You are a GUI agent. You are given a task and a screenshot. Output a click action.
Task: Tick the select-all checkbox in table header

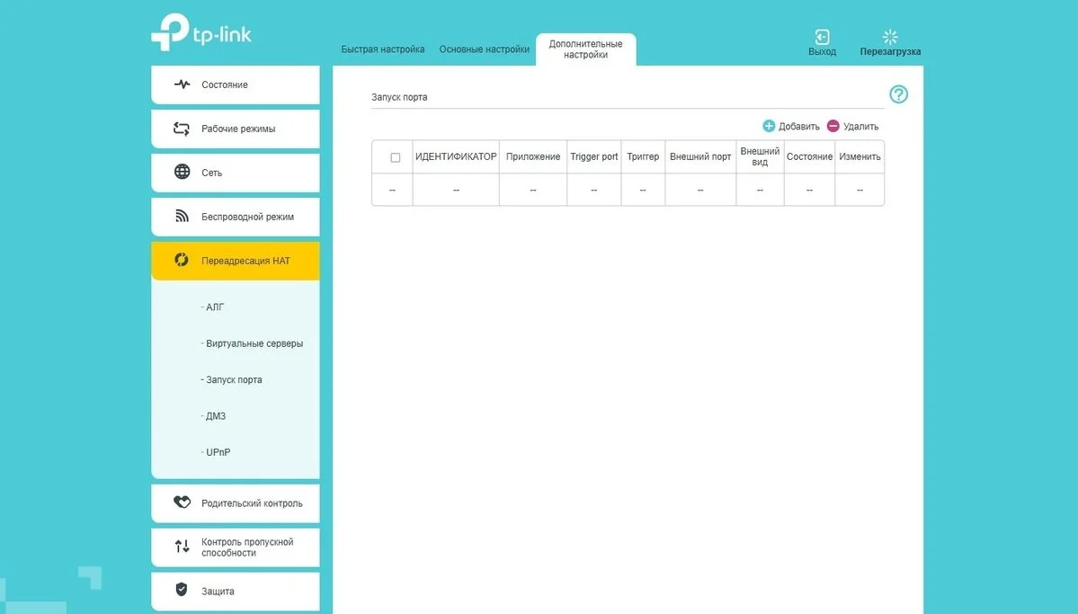pos(396,157)
